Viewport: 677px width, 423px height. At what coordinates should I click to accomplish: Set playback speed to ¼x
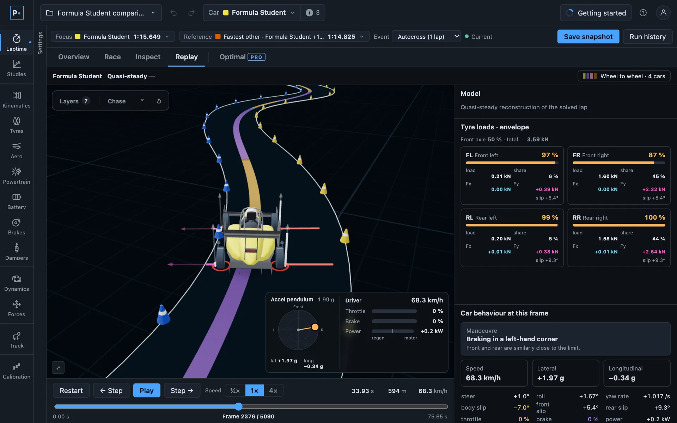(x=235, y=391)
